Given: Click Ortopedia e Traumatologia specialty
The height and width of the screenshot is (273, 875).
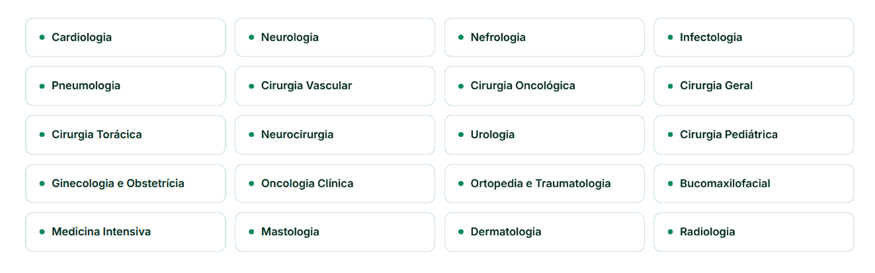Looking at the screenshot, I should click(544, 183).
